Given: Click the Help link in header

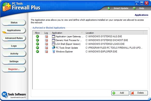Looking at the screenshot, I should (x=141, y=8).
